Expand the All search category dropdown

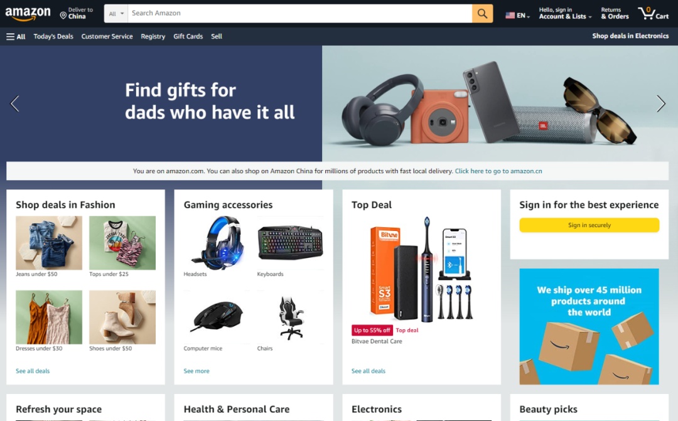point(116,13)
